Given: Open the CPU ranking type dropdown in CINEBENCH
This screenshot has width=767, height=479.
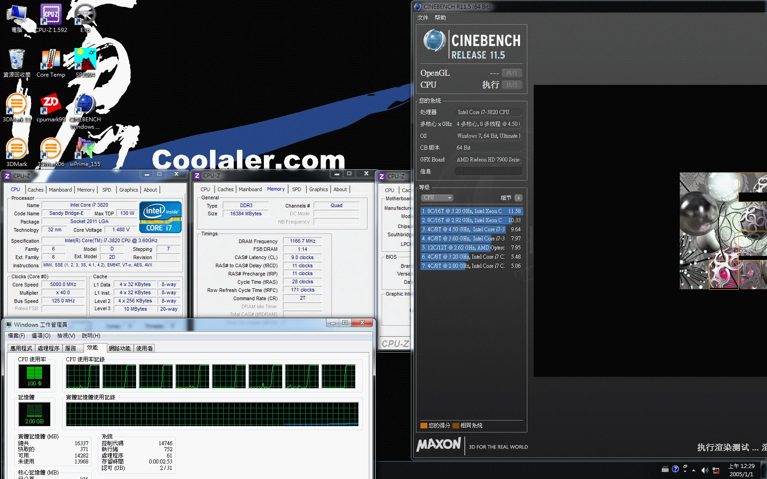Looking at the screenshot, I should tap(437, 198).
